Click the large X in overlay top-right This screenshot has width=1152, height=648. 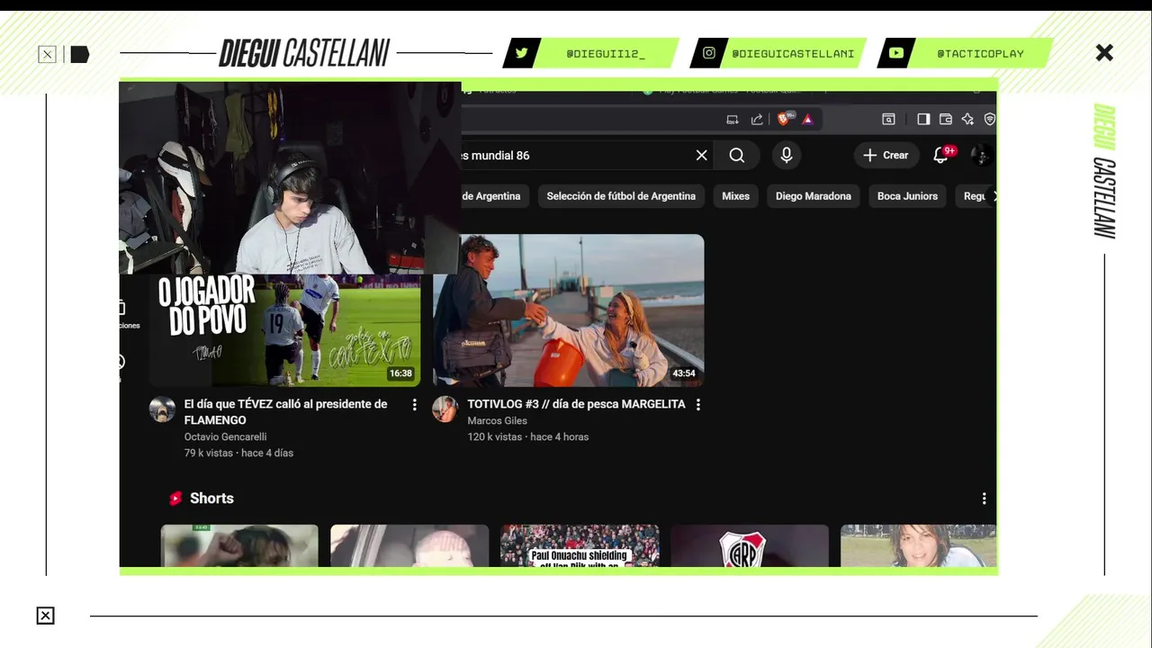1104,53
